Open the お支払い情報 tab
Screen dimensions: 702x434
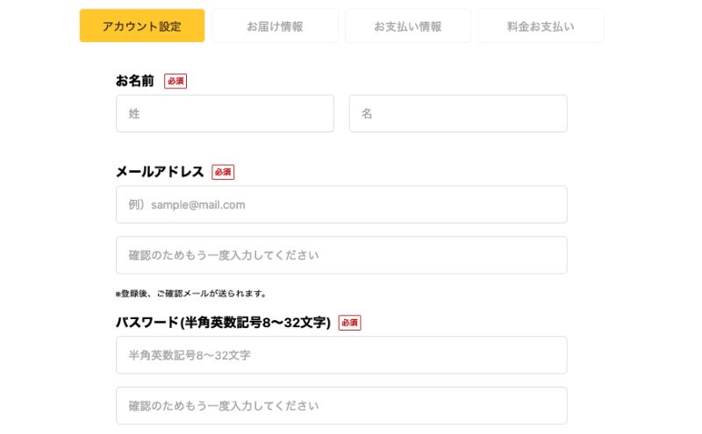[x=408, y=26]
